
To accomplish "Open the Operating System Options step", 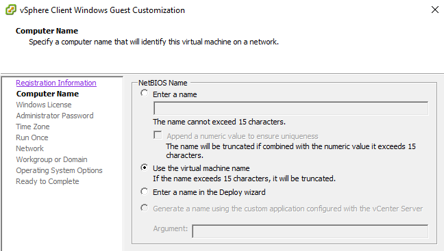I will tap(59, 170).
